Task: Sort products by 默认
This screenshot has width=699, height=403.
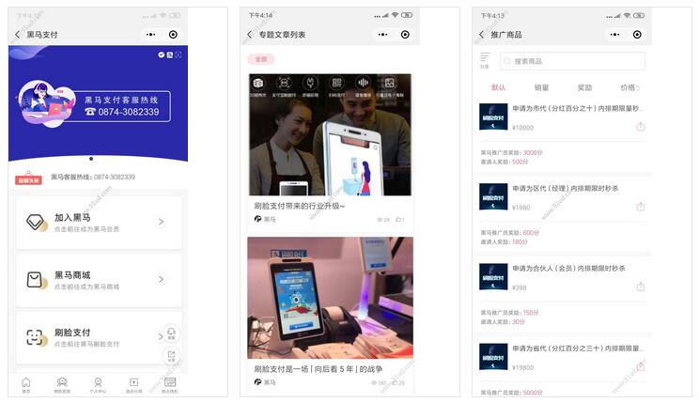Action: 498,87
